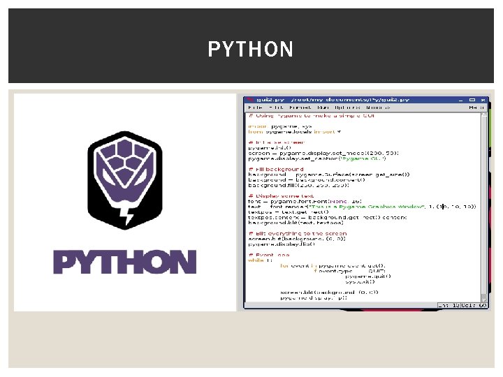Open the Edit menu in IDLE
The width and height of the screenshot is (503, 377).
(x=276, y=108)
